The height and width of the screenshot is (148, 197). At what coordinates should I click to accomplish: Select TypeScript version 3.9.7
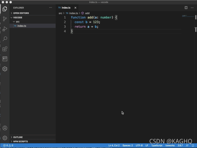point(180,146)
